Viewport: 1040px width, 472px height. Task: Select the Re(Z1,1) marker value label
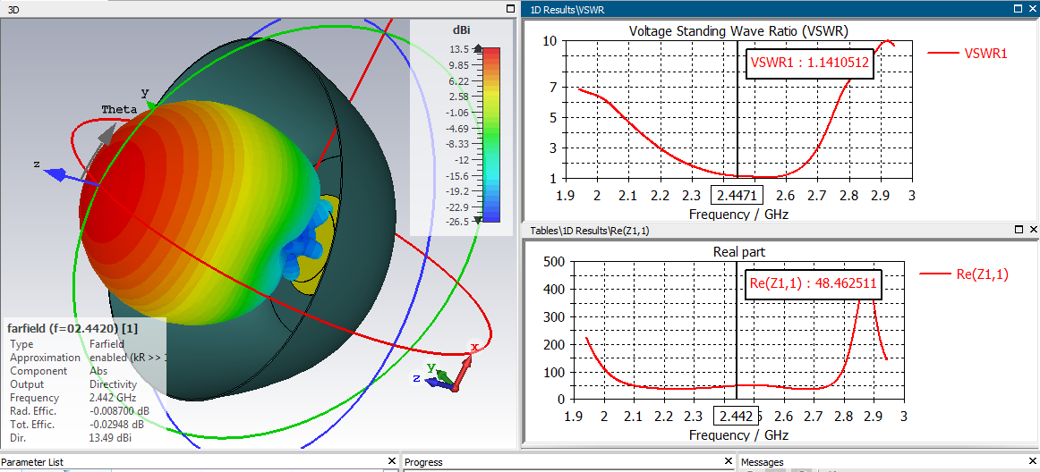pos(813,284)
